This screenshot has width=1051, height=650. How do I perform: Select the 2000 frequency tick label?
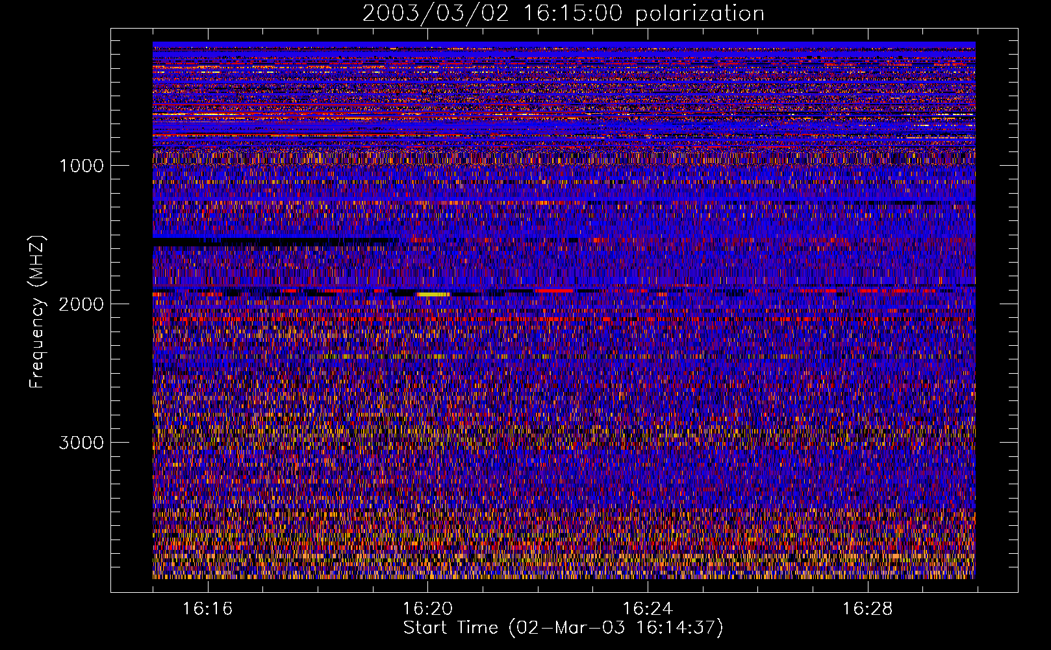click(81, 304)
